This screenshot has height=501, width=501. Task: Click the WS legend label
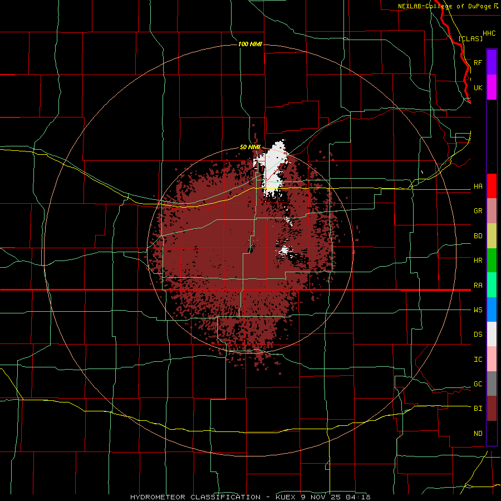click(478, 310)
